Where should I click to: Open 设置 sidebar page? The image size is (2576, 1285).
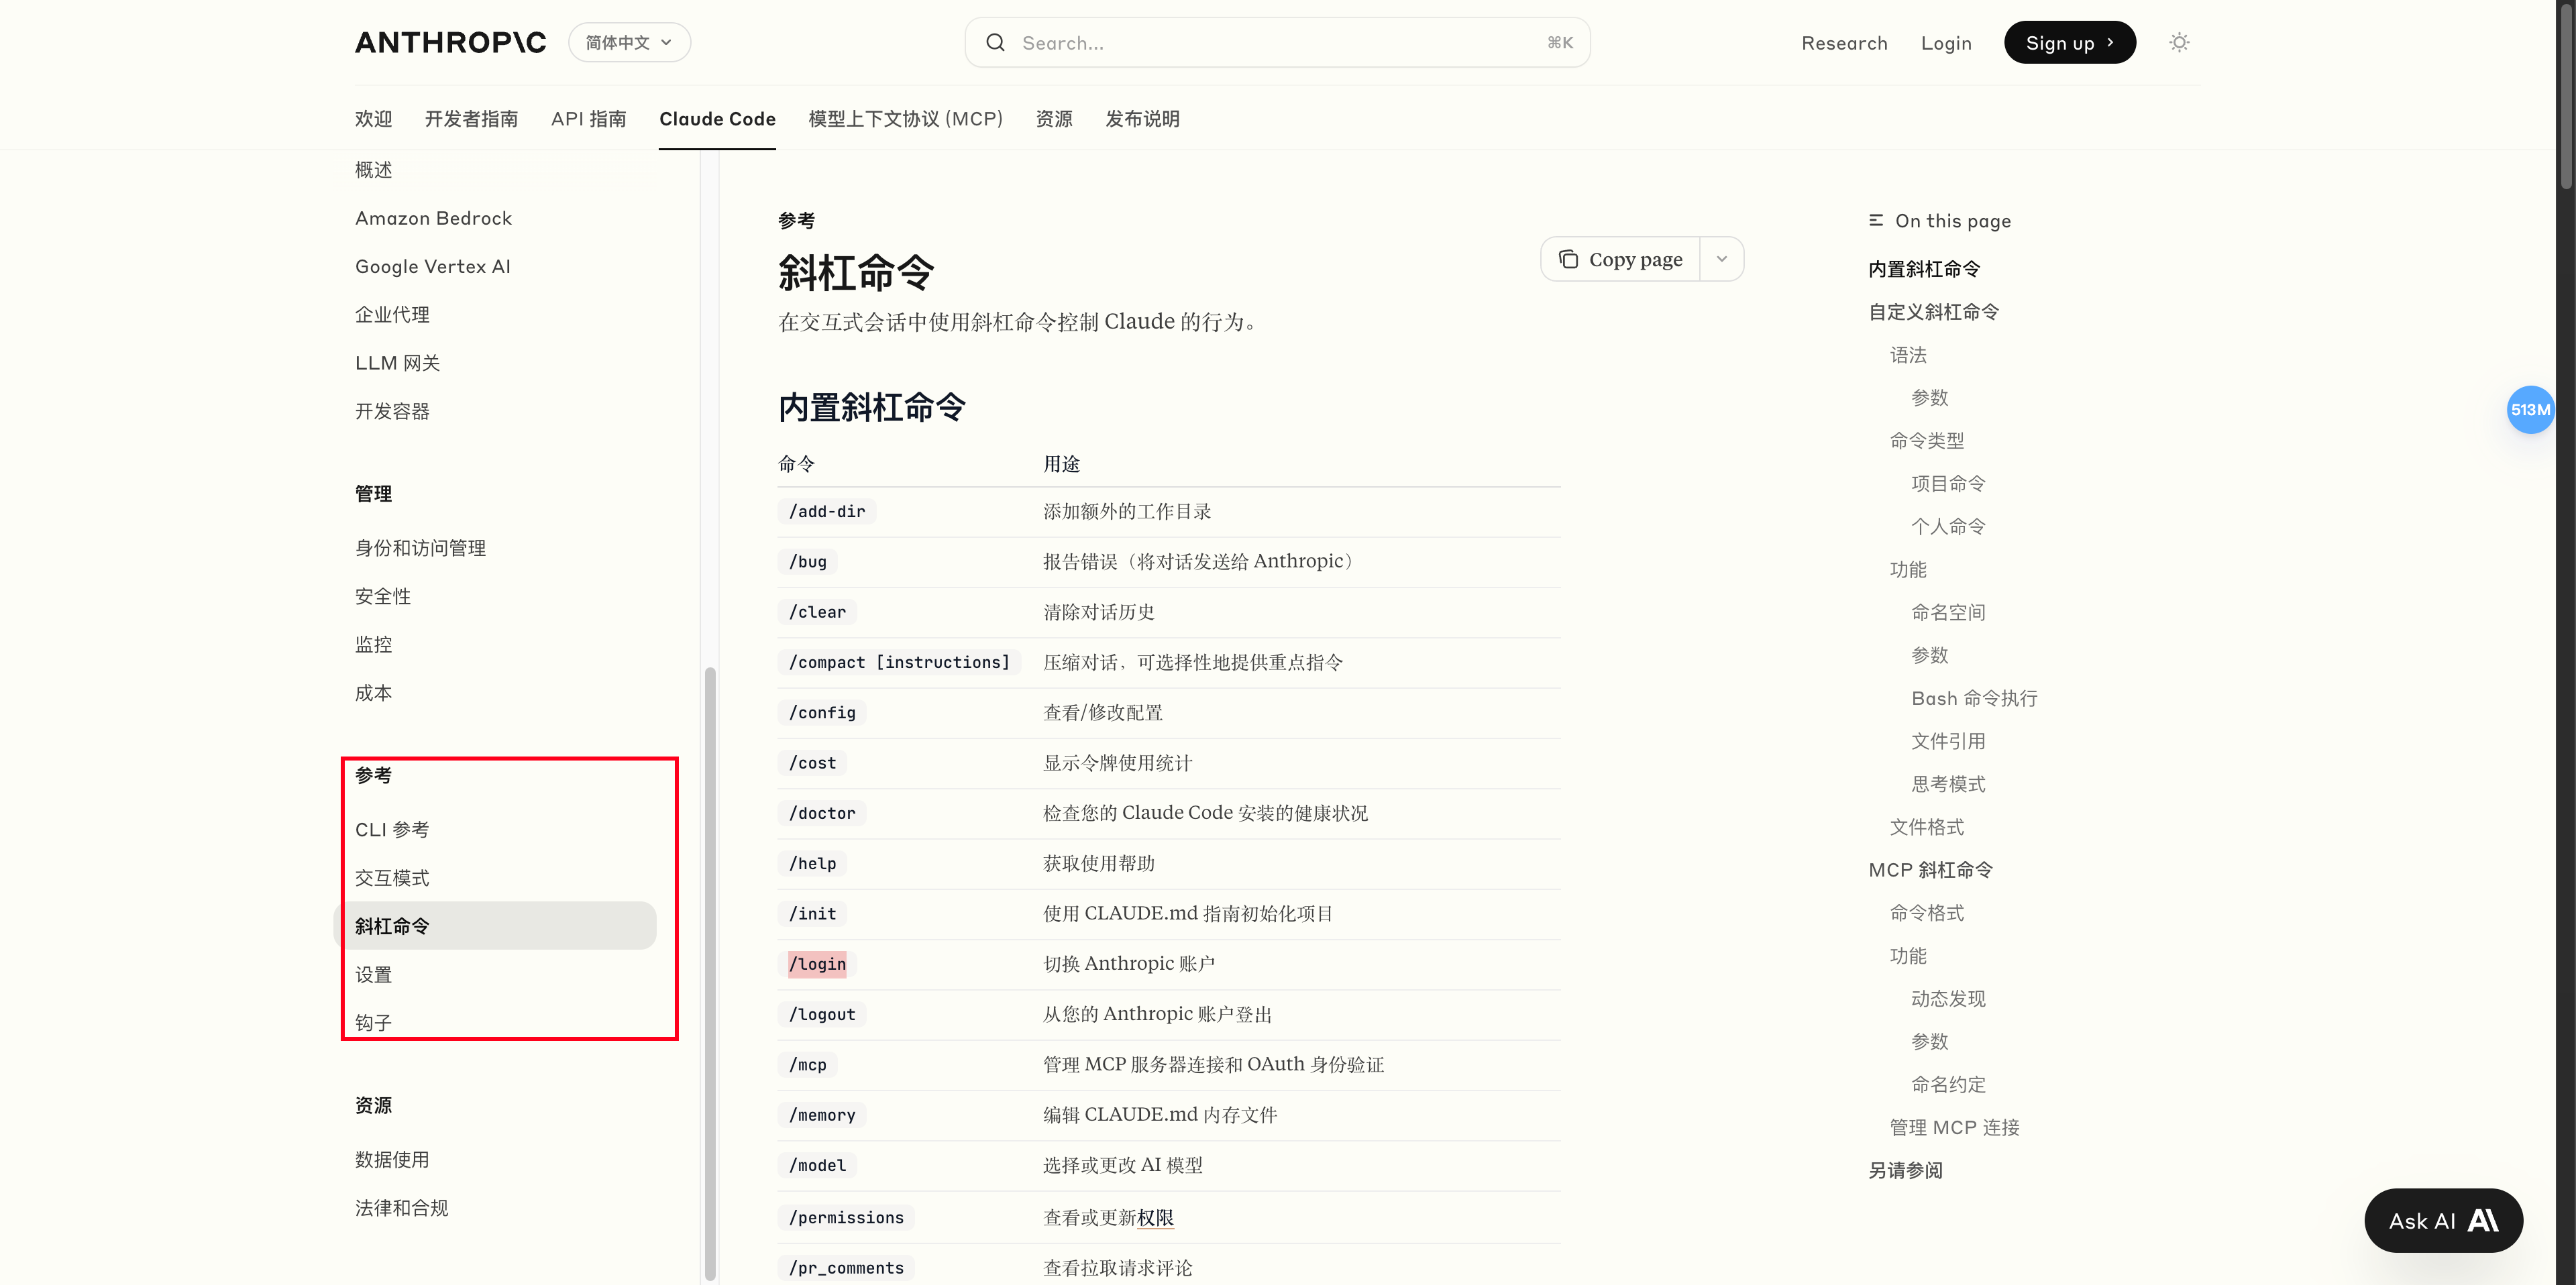373,975
